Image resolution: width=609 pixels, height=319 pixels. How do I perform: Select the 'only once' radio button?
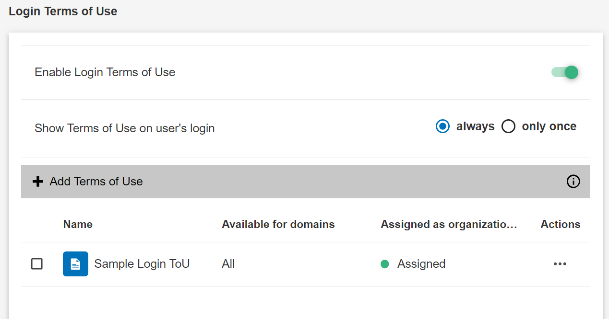point(508,126)
